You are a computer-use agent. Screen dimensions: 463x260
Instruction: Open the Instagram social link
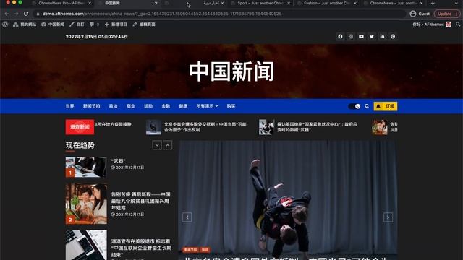click(x=351, y=37)
